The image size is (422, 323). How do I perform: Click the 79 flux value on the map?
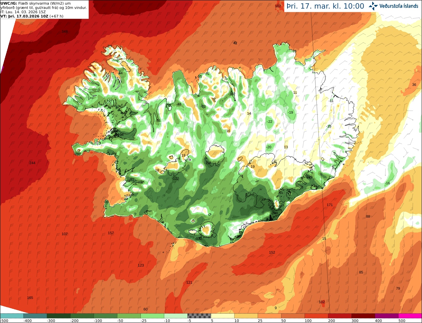click(398, 288)
